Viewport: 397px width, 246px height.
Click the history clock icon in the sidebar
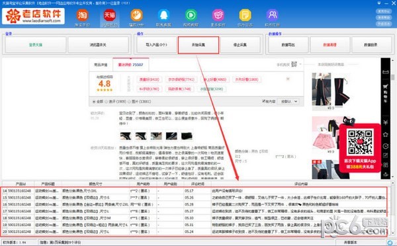point(386,146)
